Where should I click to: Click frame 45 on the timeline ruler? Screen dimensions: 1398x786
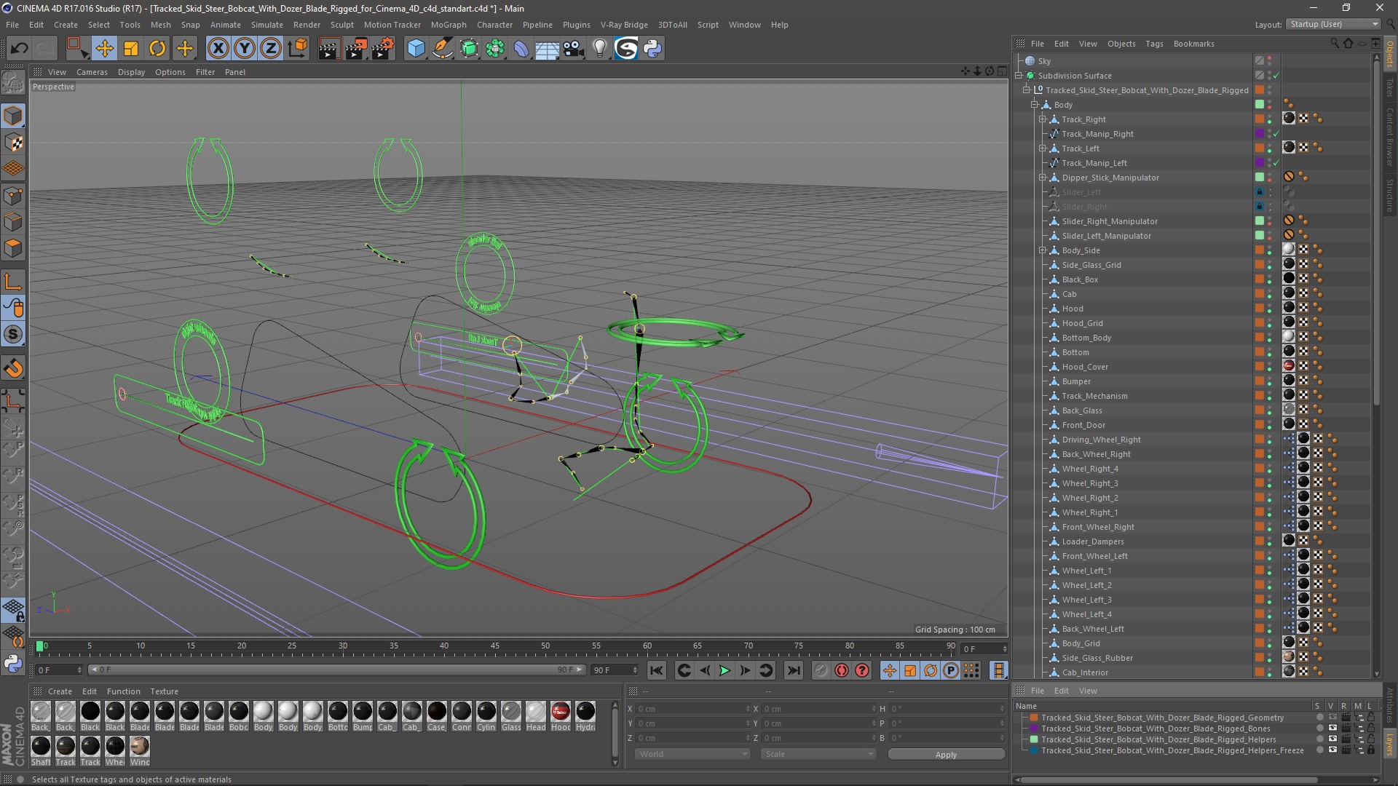(494, 646)
